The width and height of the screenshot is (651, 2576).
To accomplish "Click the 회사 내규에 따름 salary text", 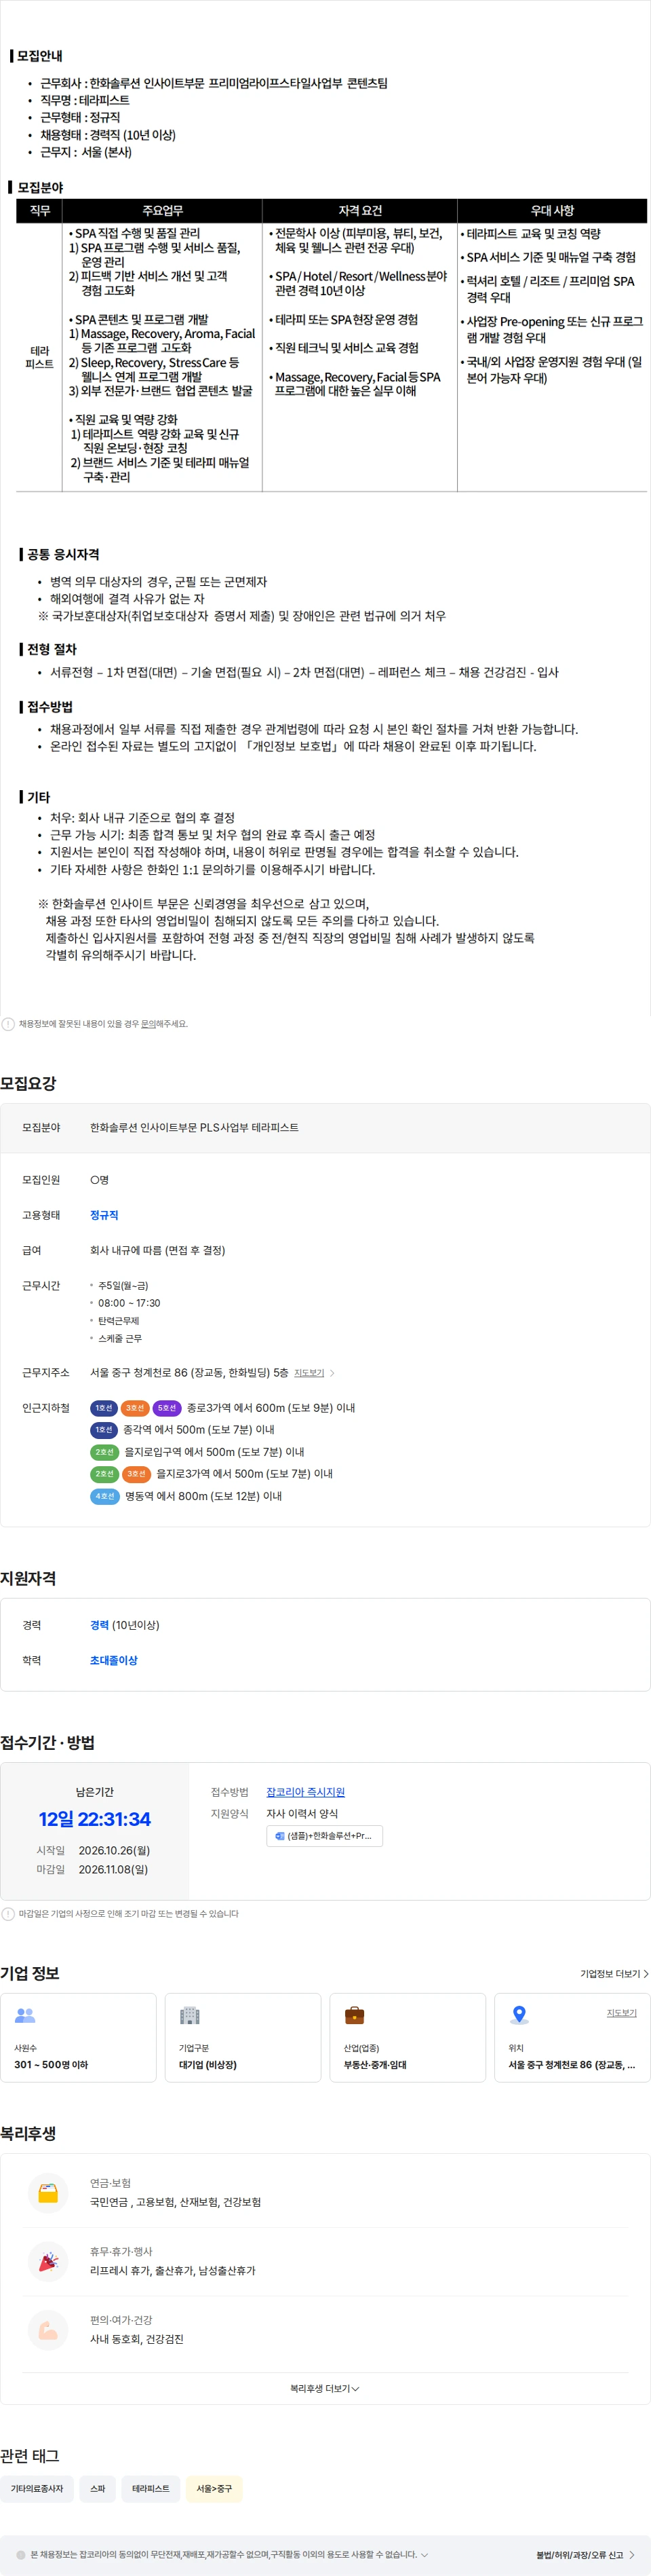I will 158,1250.
